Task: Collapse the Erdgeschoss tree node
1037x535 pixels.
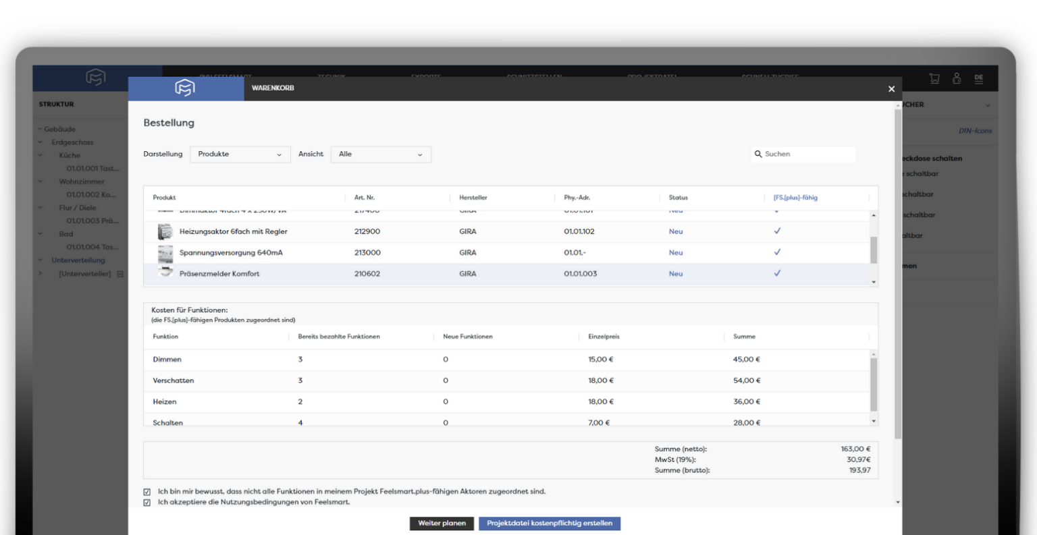Action: click(x=40, y=142)
